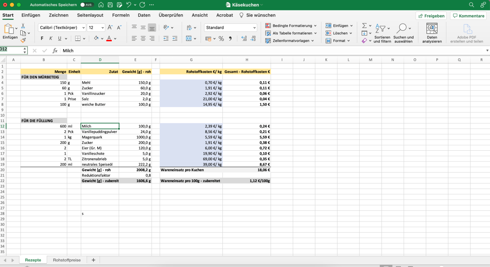Click the formula bar cancel X
The image size is (490, 267).
(34, 50)
